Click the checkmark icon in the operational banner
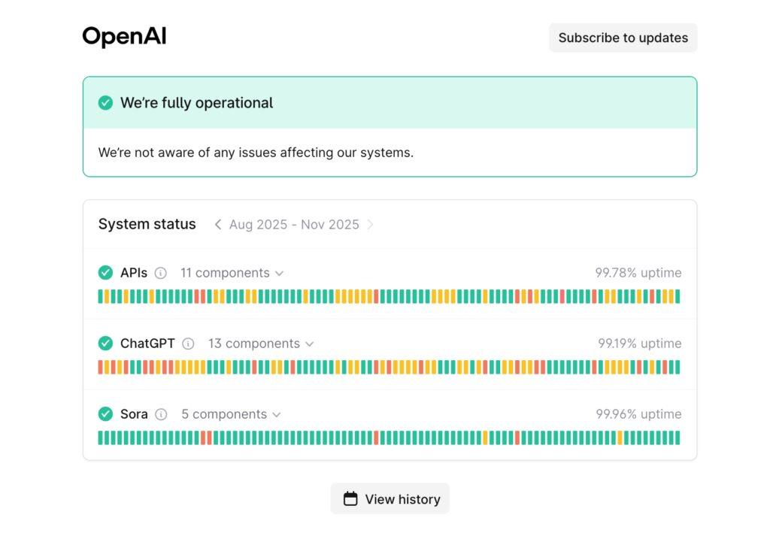Image resolution: width=770 pixels, height=536 pixels. 105,102
